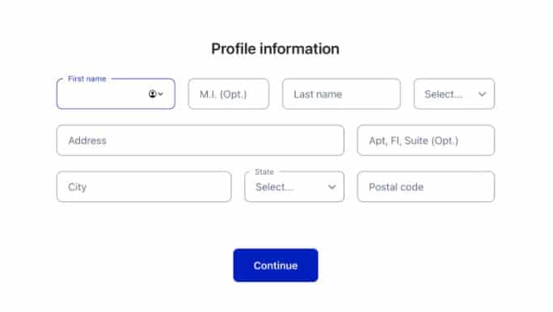The image size is (553, 312).
Task: Focus the Apt, Fl, Suite (Opt.) field
Action: (426, 141)
